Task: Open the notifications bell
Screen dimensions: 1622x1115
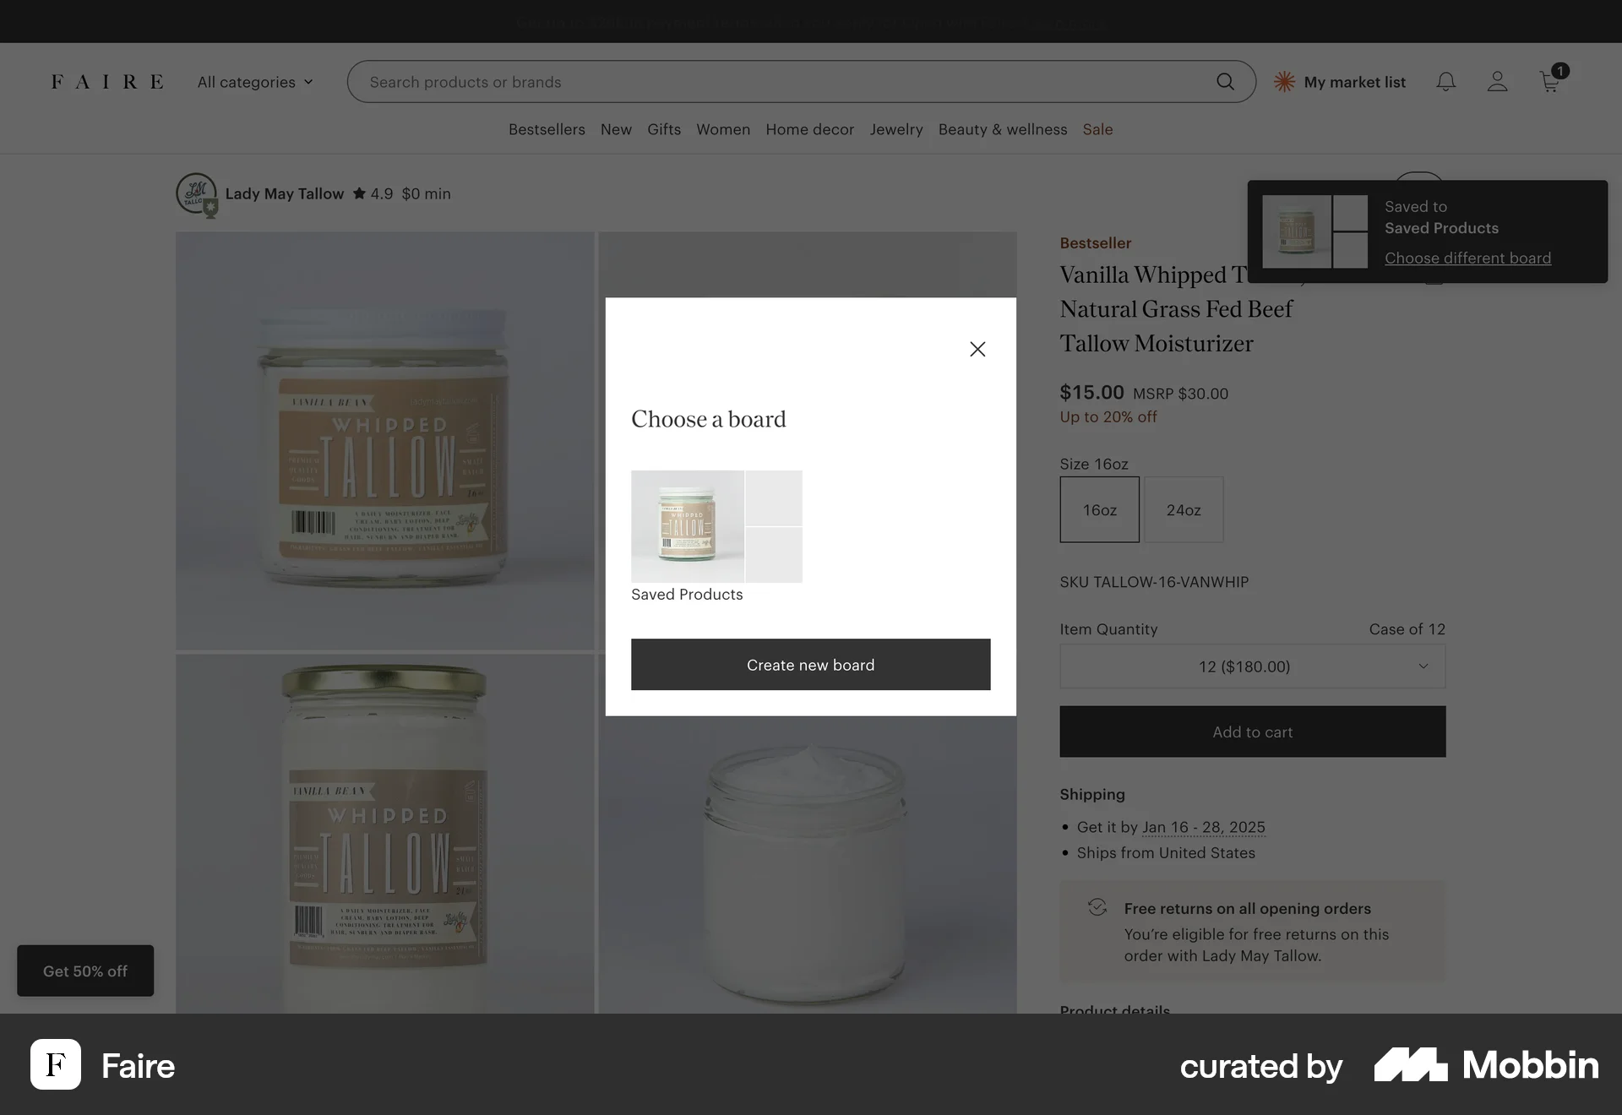Action: [1446, 82]
